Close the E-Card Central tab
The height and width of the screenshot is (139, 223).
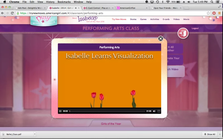pos(113,8)
